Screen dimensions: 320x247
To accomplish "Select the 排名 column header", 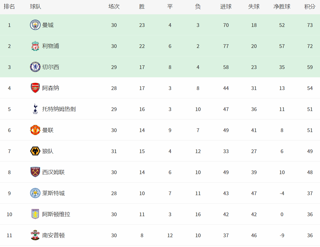I will 10,6.
